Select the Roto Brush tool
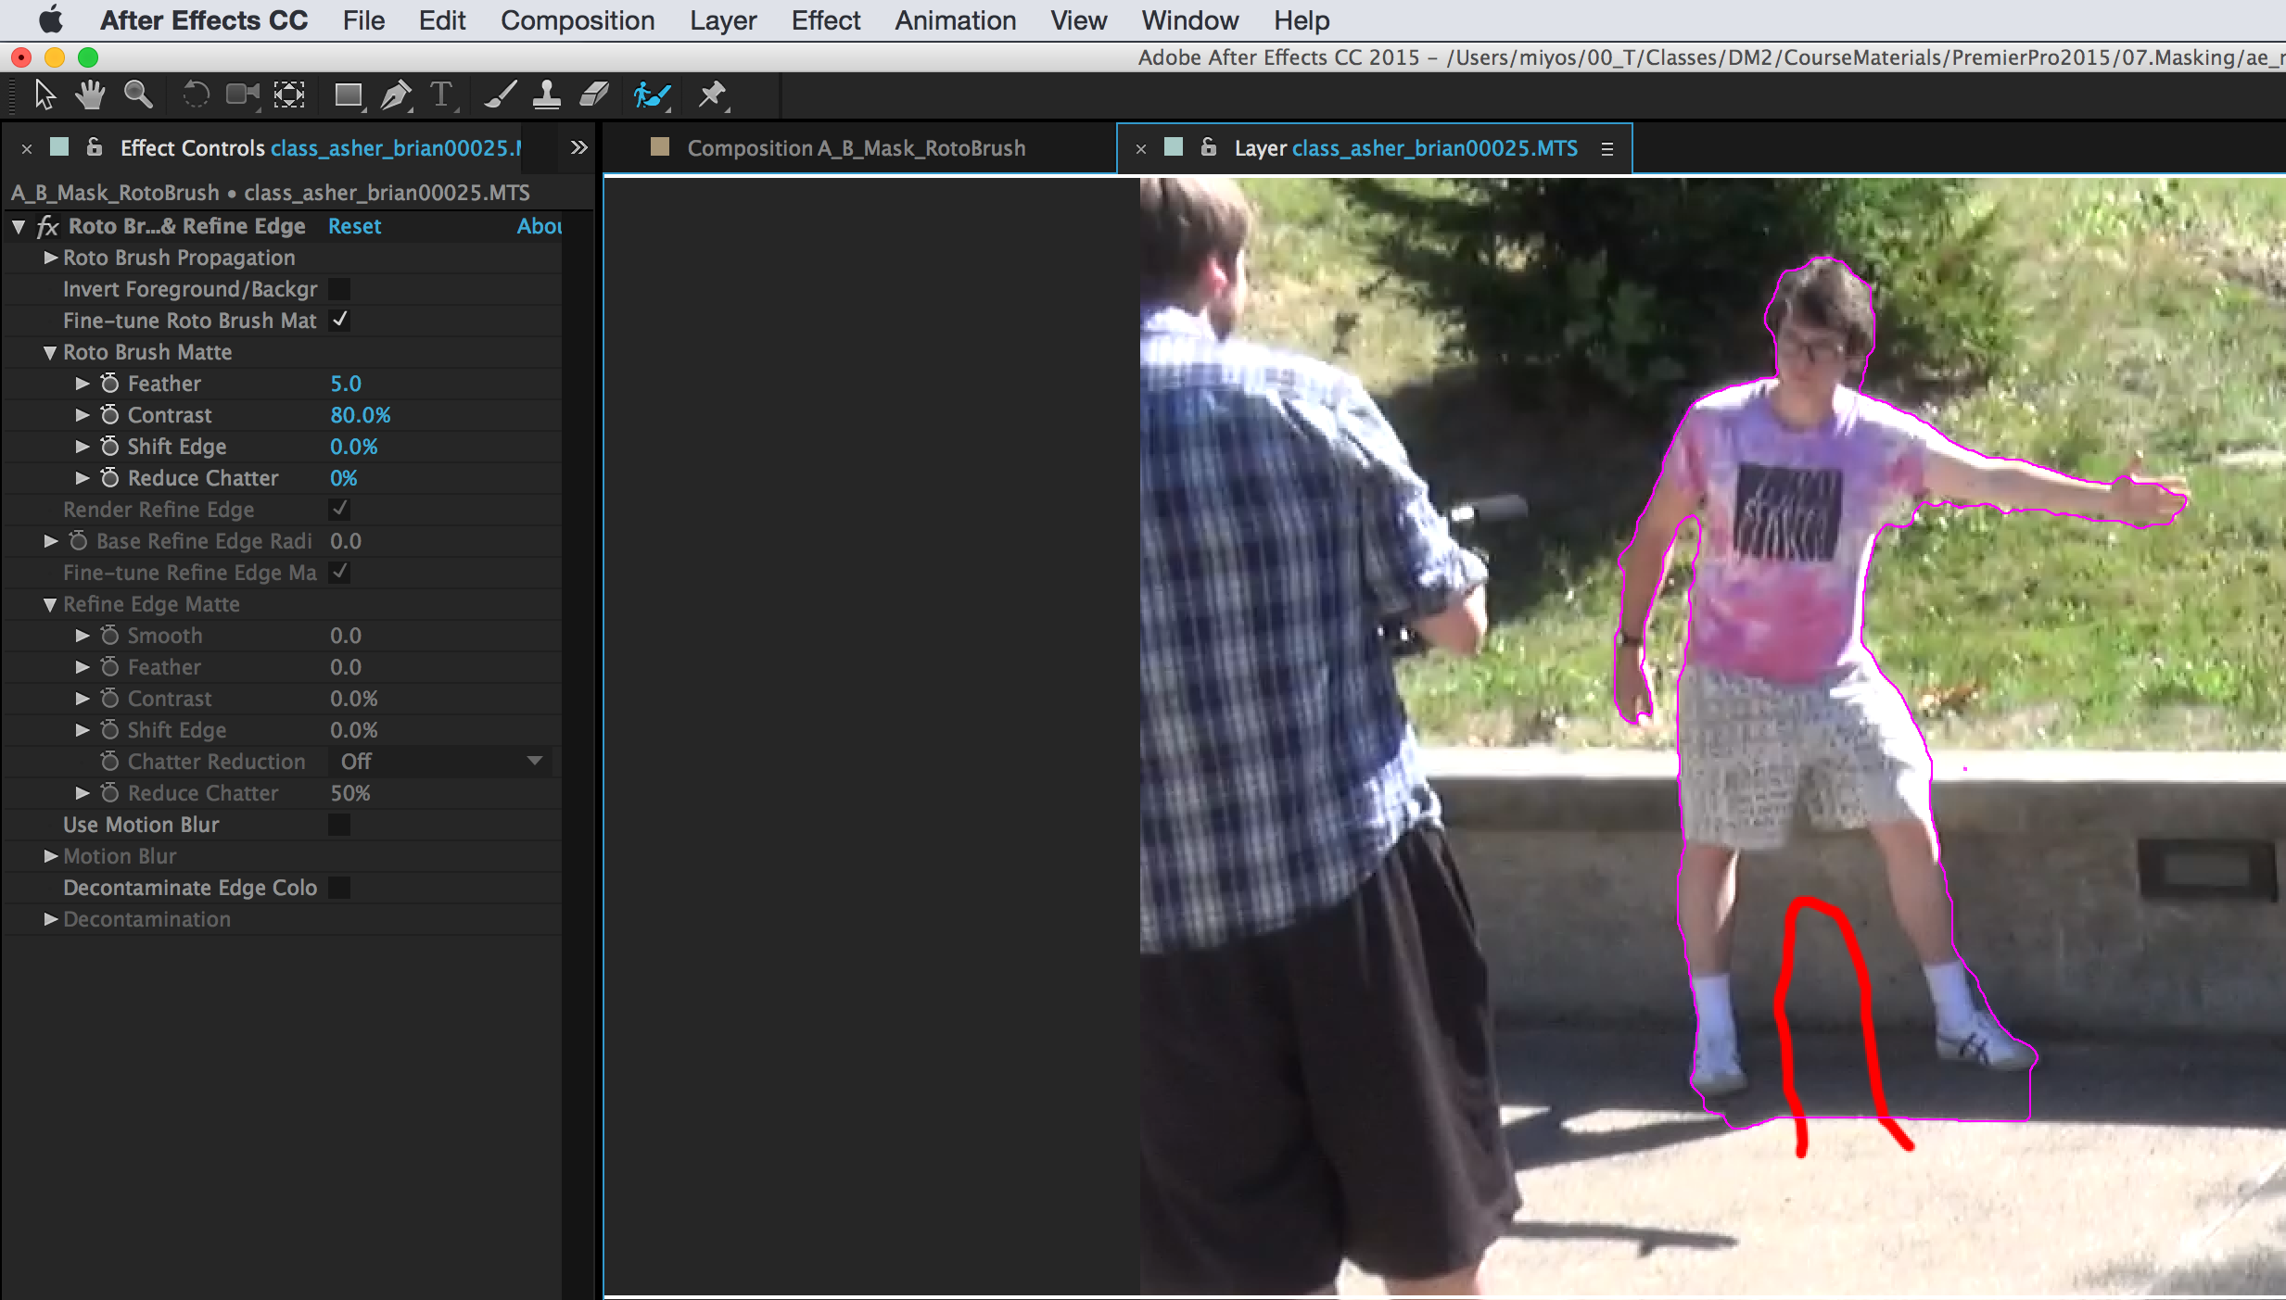2286x1300 pixels. coord(651,95)
